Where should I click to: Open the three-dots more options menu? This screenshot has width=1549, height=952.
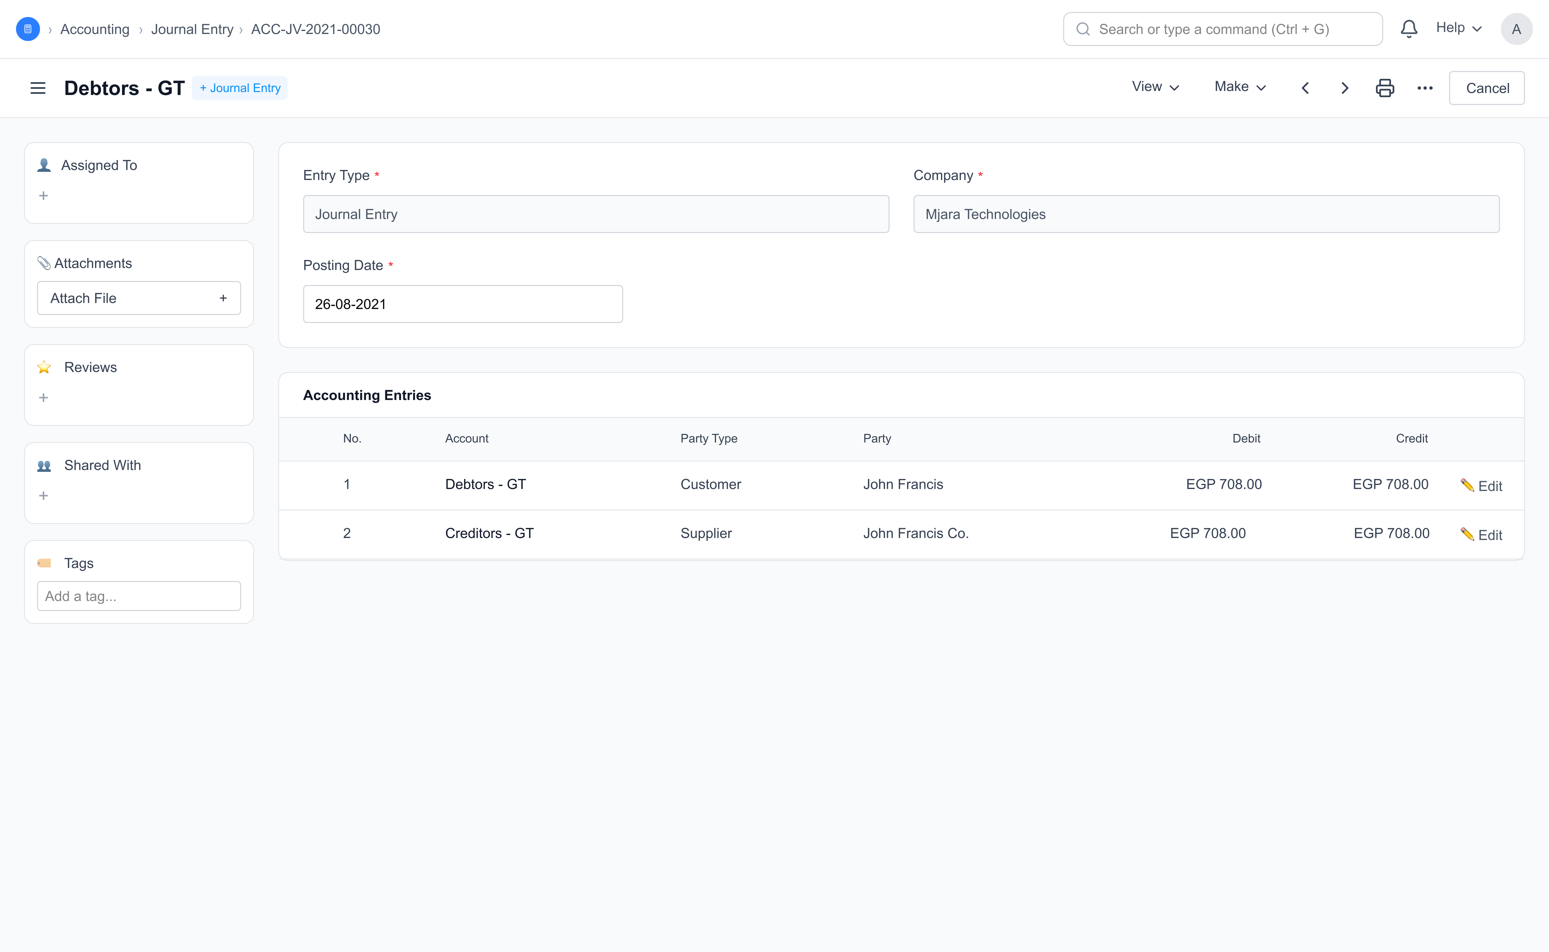click(1425, 88)
